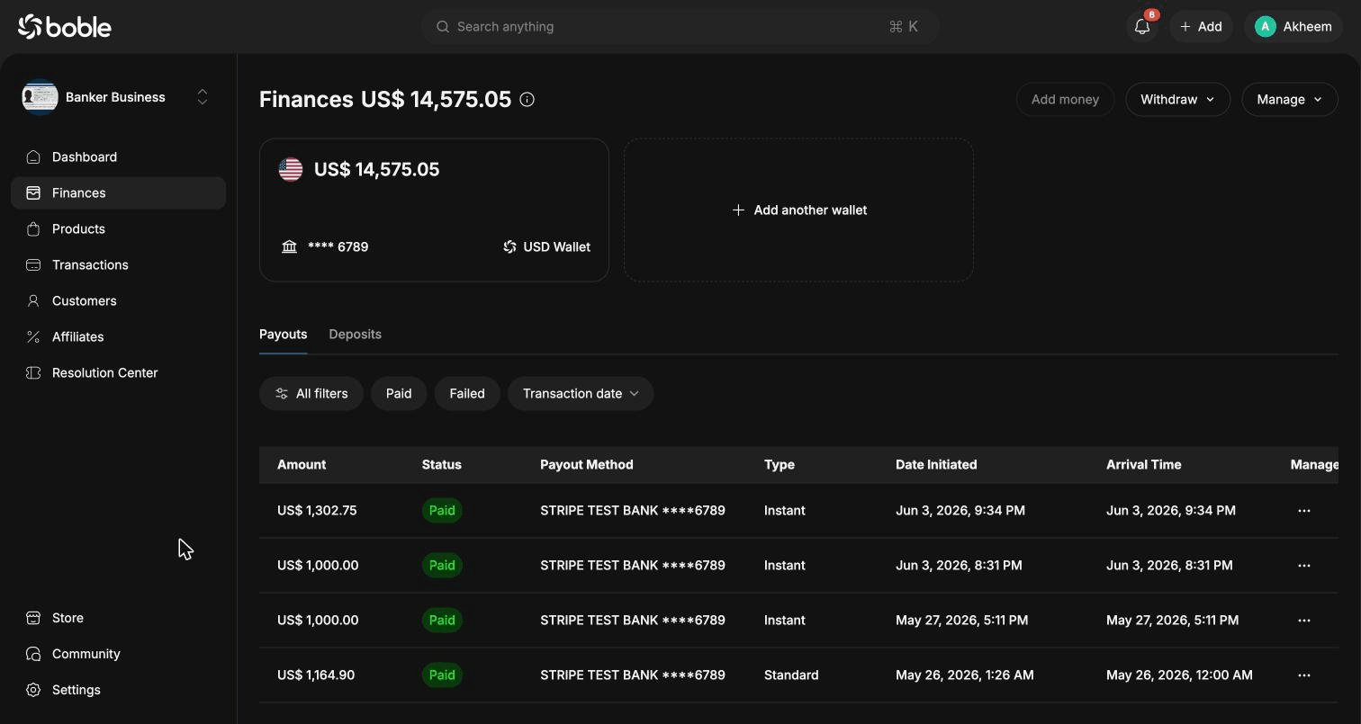Viewport: 1361px width, 724px height.
Task: Click the Type column header
Action: click(x=780, y=465)
